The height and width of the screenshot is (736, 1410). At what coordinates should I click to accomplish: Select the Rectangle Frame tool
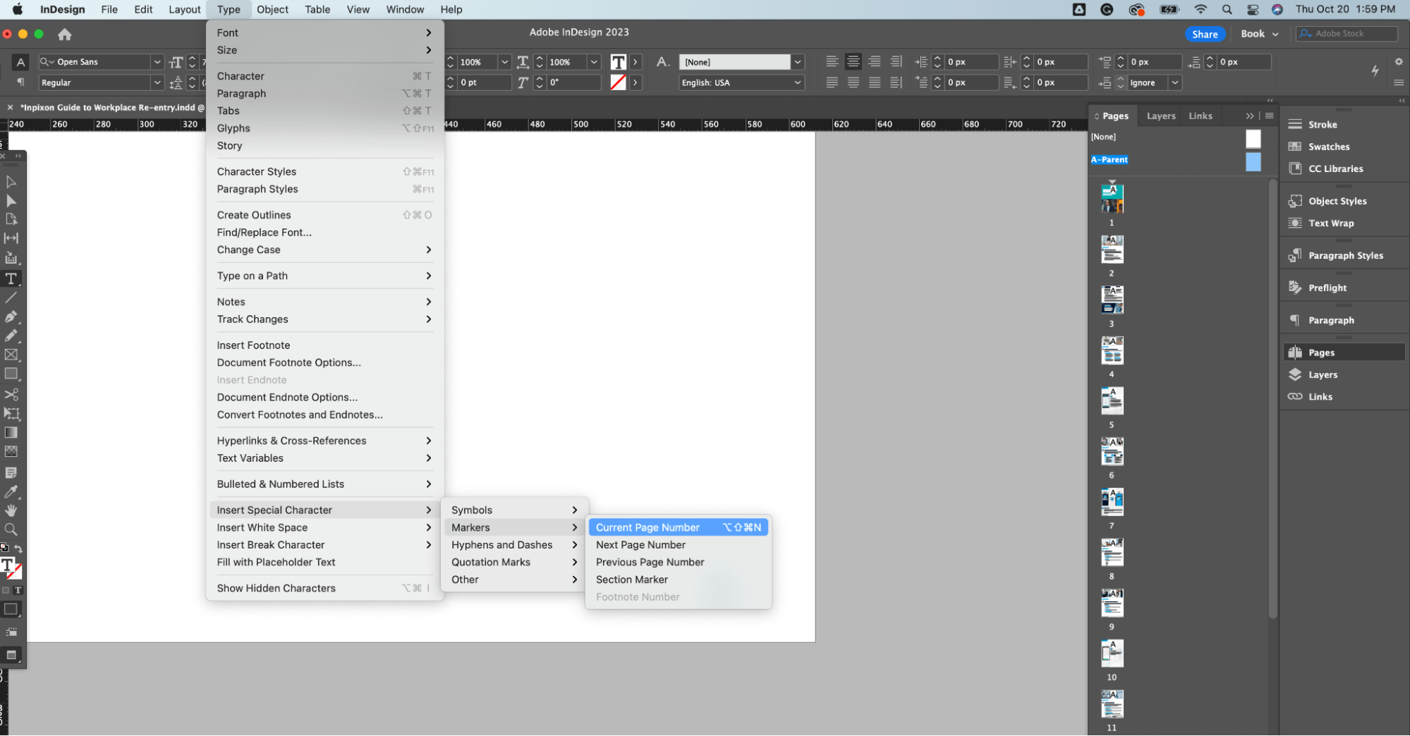11,355
